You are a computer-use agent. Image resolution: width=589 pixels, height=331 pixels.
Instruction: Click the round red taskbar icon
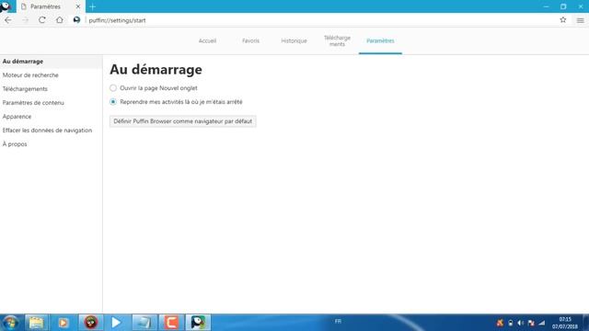point(90,323)
